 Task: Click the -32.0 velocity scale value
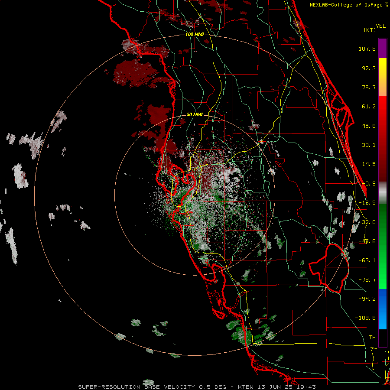[367, 222]
